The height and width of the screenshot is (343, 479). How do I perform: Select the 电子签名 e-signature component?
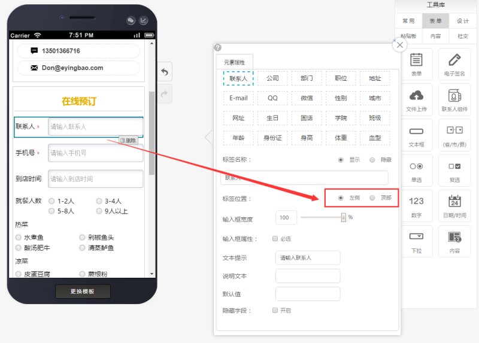click(454, 63)
